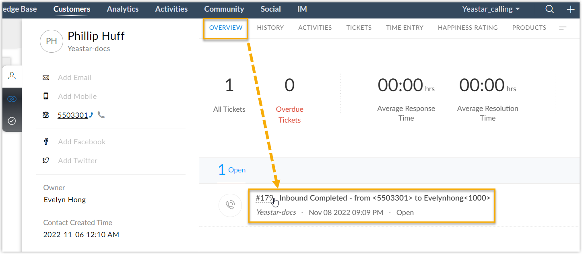Click the PH contact avatar
Image resolution: width=582 pixels, height=254 pixels.
52,41
